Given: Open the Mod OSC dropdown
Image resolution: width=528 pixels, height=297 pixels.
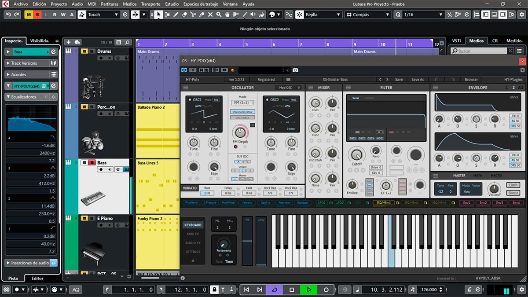Looking at the screenshot, I should tap(288, 88).
